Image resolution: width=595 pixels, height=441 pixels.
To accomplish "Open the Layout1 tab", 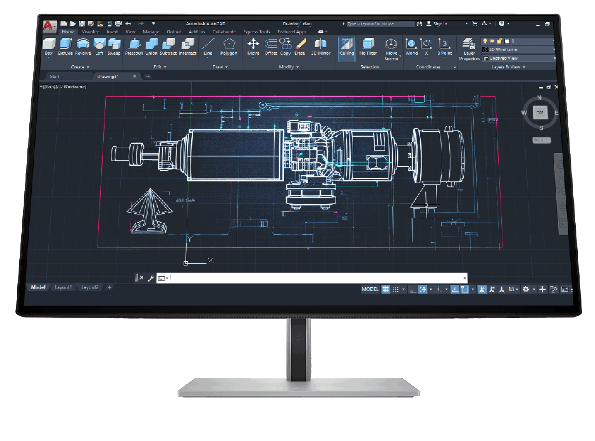I will tap(63, 287).
